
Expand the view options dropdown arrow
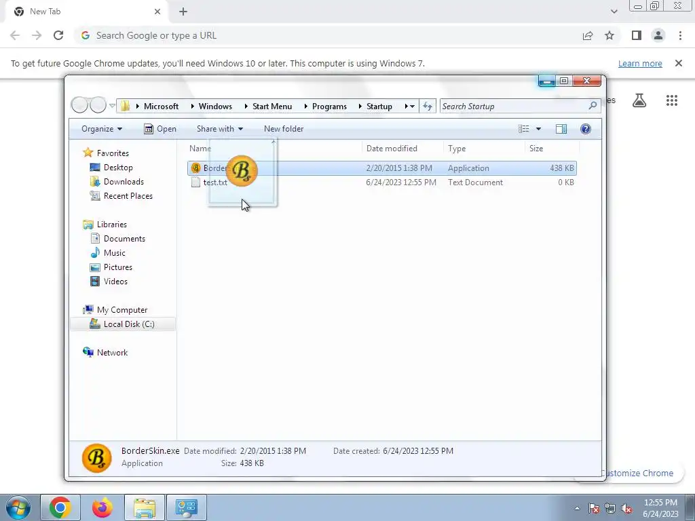(538, 129)
